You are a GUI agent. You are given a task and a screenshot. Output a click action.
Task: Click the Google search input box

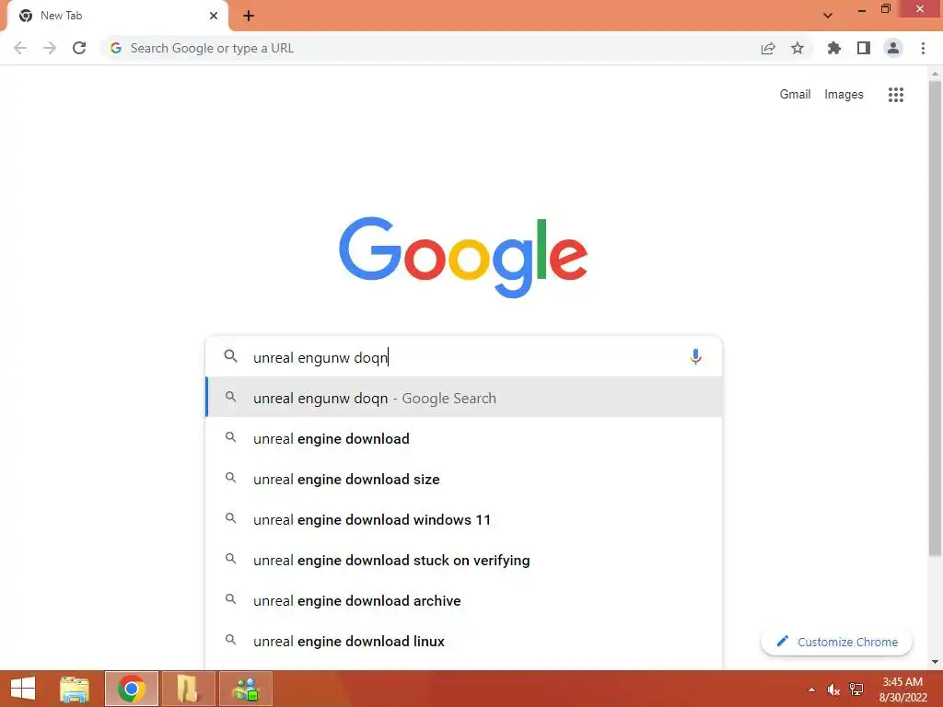pyautogui.click(x=463, y=357)
